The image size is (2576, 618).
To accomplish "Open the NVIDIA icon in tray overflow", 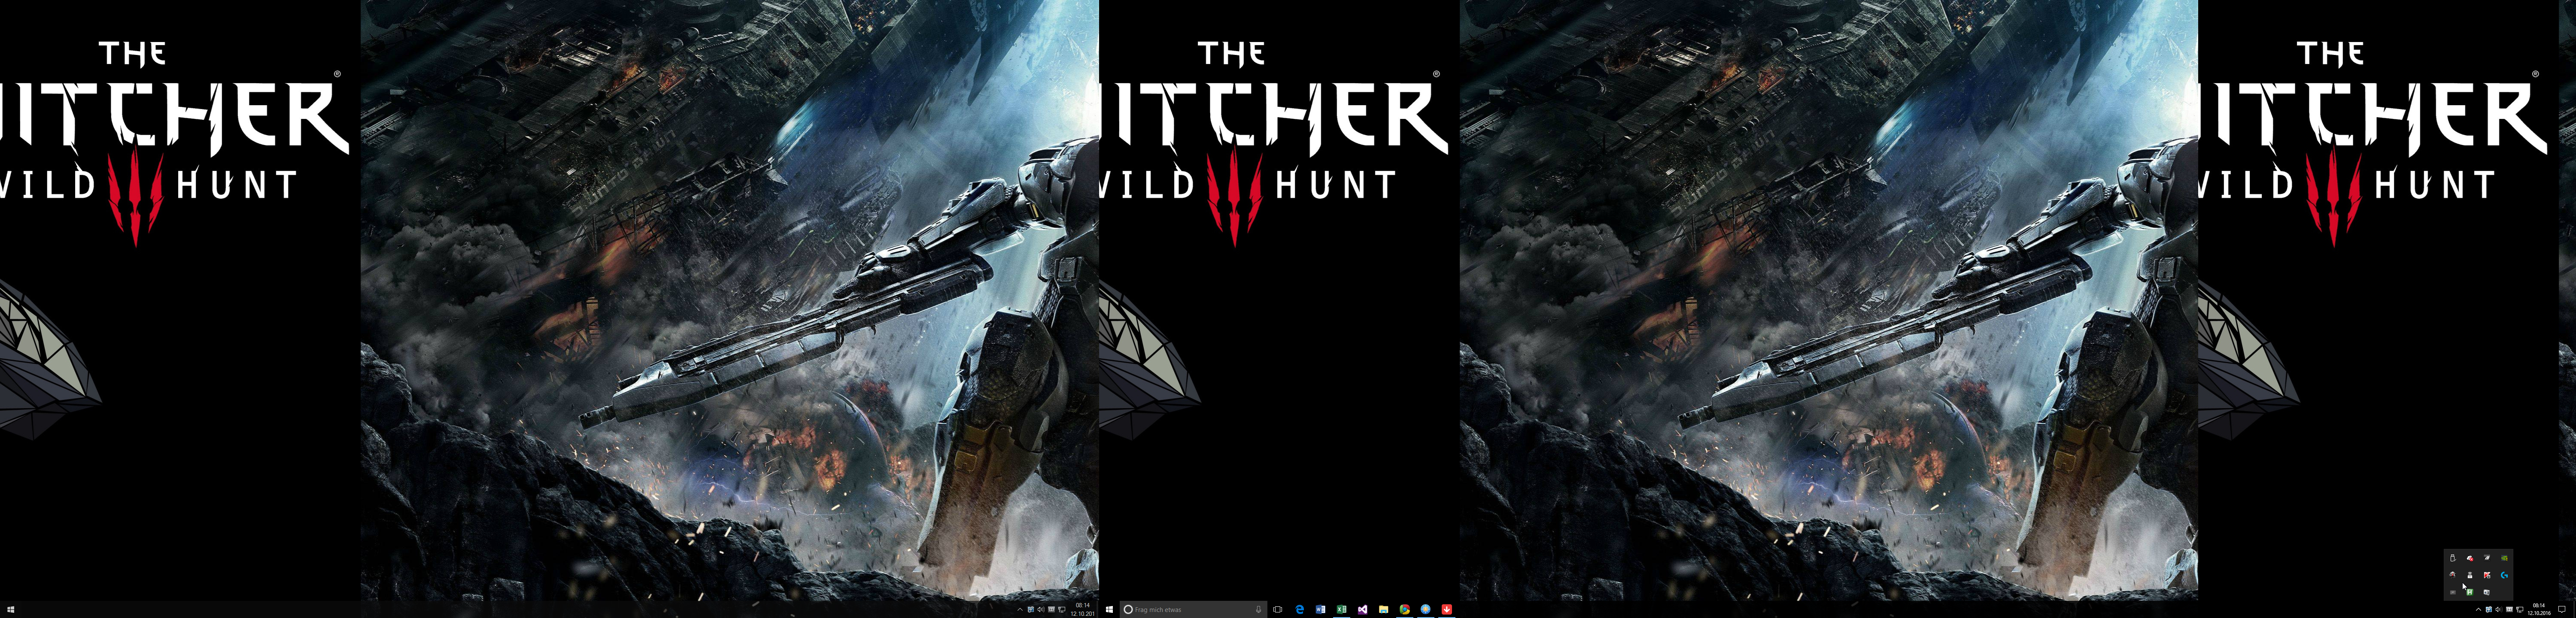I will tap(2504, 558).
